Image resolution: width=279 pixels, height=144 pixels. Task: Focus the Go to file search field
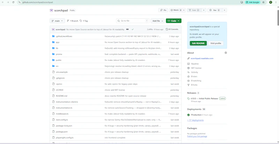[x=133, y=21]
